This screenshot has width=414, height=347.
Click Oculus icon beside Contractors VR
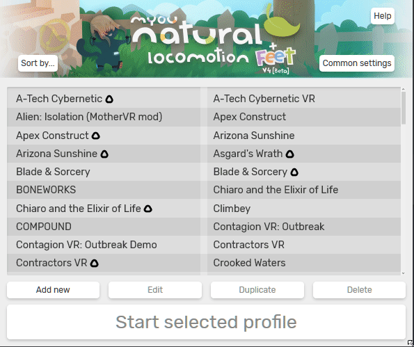tap(94, 263)
